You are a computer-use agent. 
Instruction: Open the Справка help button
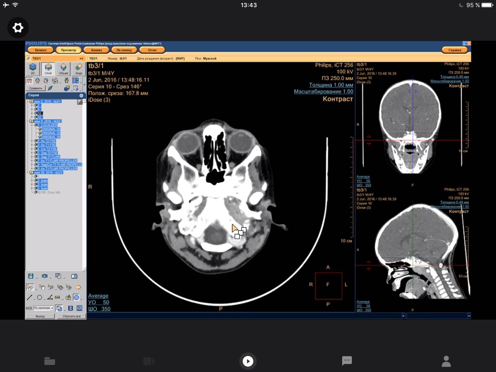[455, 50]
